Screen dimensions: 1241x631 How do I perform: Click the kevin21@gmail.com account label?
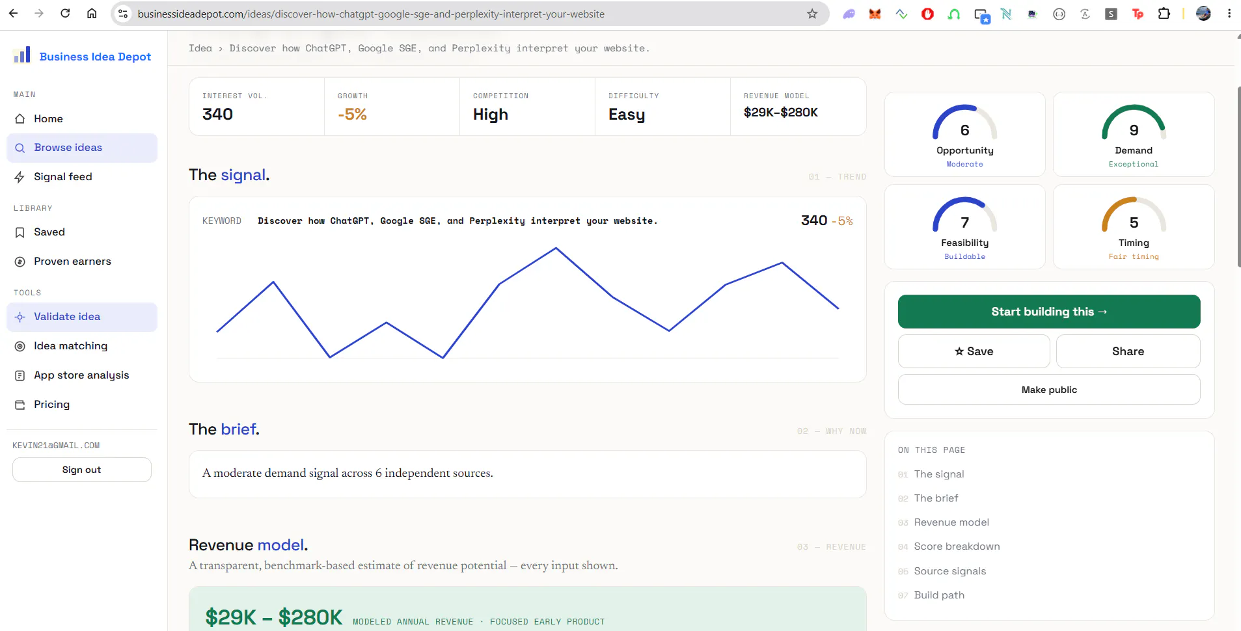(56, 446)
